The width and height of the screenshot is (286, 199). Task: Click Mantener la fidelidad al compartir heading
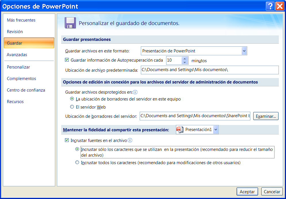click(116, 130)
